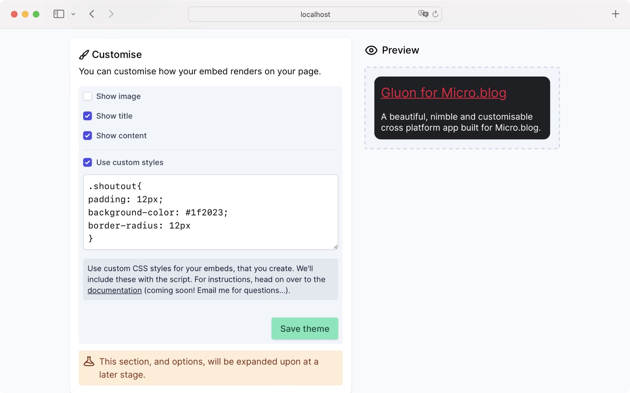This screenshot has width=630, height=393.
Task: Click the flask icon in the notice
Action: tap(89, 362)
